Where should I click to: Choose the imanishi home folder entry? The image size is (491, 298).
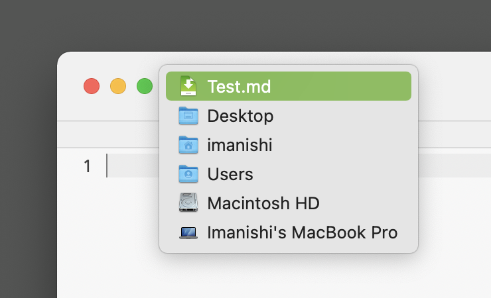289,145
